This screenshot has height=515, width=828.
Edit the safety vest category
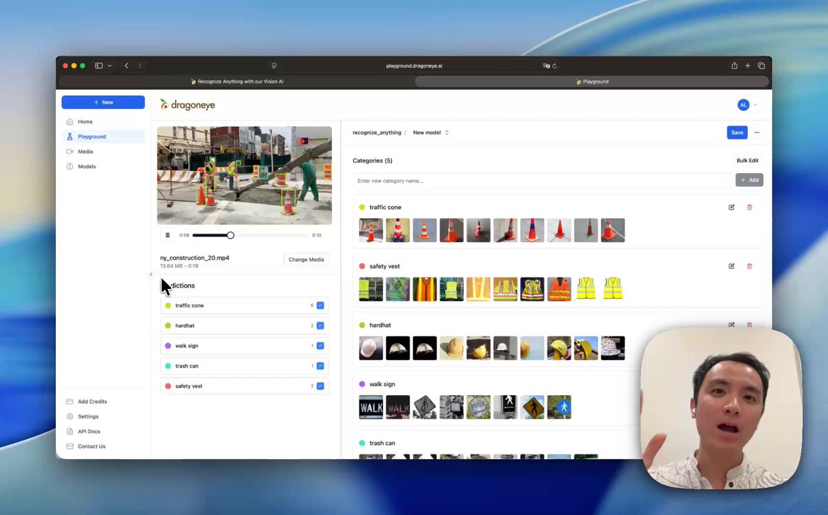point(731,266)
